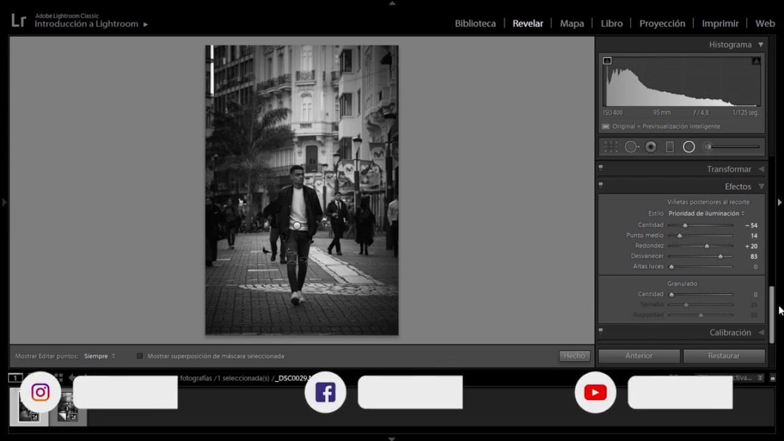Expand the Calibración panel
The image size is (784, 441).
click(x=761, y=333)
